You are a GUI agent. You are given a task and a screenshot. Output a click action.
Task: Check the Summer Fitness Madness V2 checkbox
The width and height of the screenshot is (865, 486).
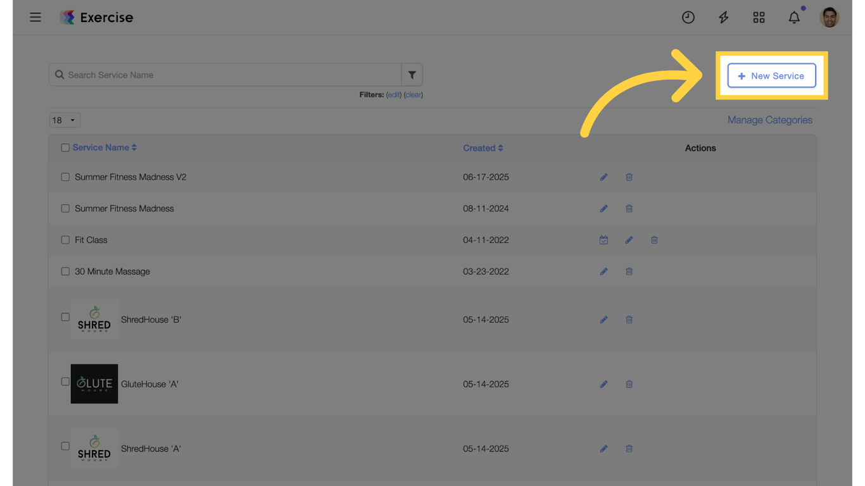tap(65, 177)
